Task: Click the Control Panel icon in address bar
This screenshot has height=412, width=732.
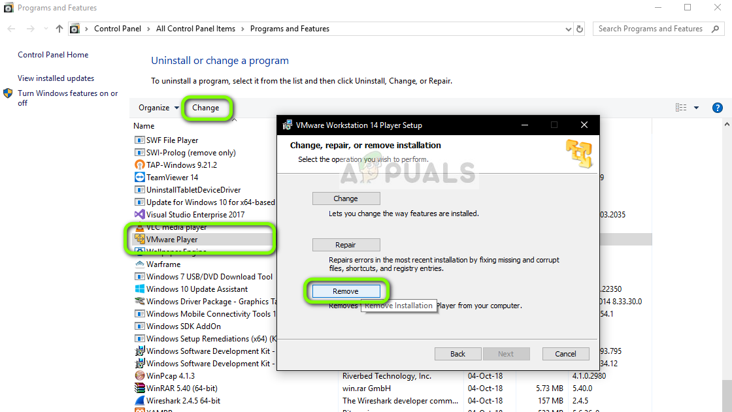Action: pyautogui.click(x=75, y=29)
